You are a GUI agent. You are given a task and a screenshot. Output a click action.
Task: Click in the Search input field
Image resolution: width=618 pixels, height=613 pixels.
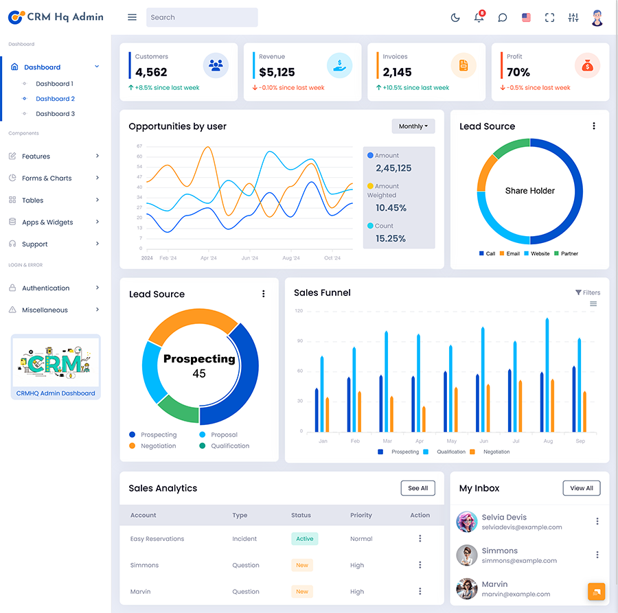click(x=202, y=17)
